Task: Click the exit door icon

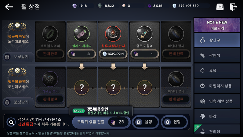Action: (233, 7)
